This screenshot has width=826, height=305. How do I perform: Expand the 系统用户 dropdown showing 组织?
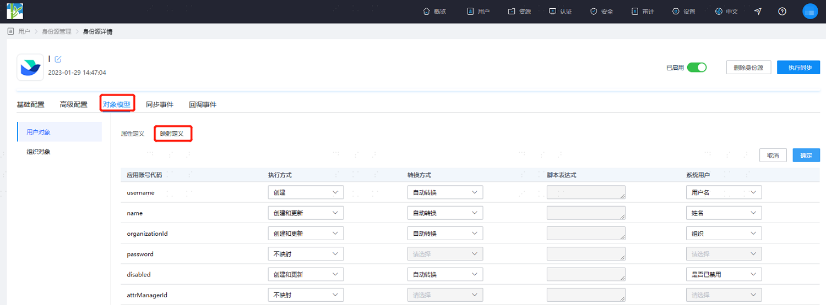tap(724, 234)
